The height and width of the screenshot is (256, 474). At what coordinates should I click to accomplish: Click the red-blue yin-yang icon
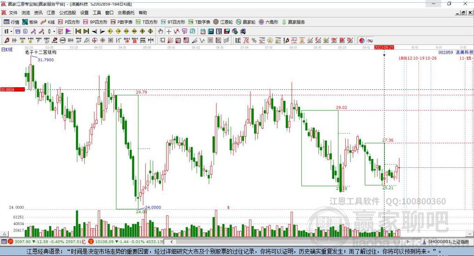pyautogui.click(x=362, y=41)
